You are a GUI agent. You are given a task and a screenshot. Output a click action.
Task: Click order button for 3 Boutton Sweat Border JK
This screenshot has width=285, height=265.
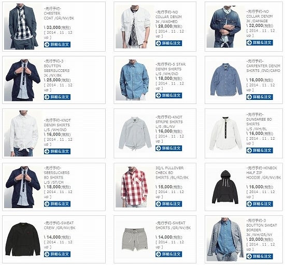pyautogui.click(x=260, y=256)
